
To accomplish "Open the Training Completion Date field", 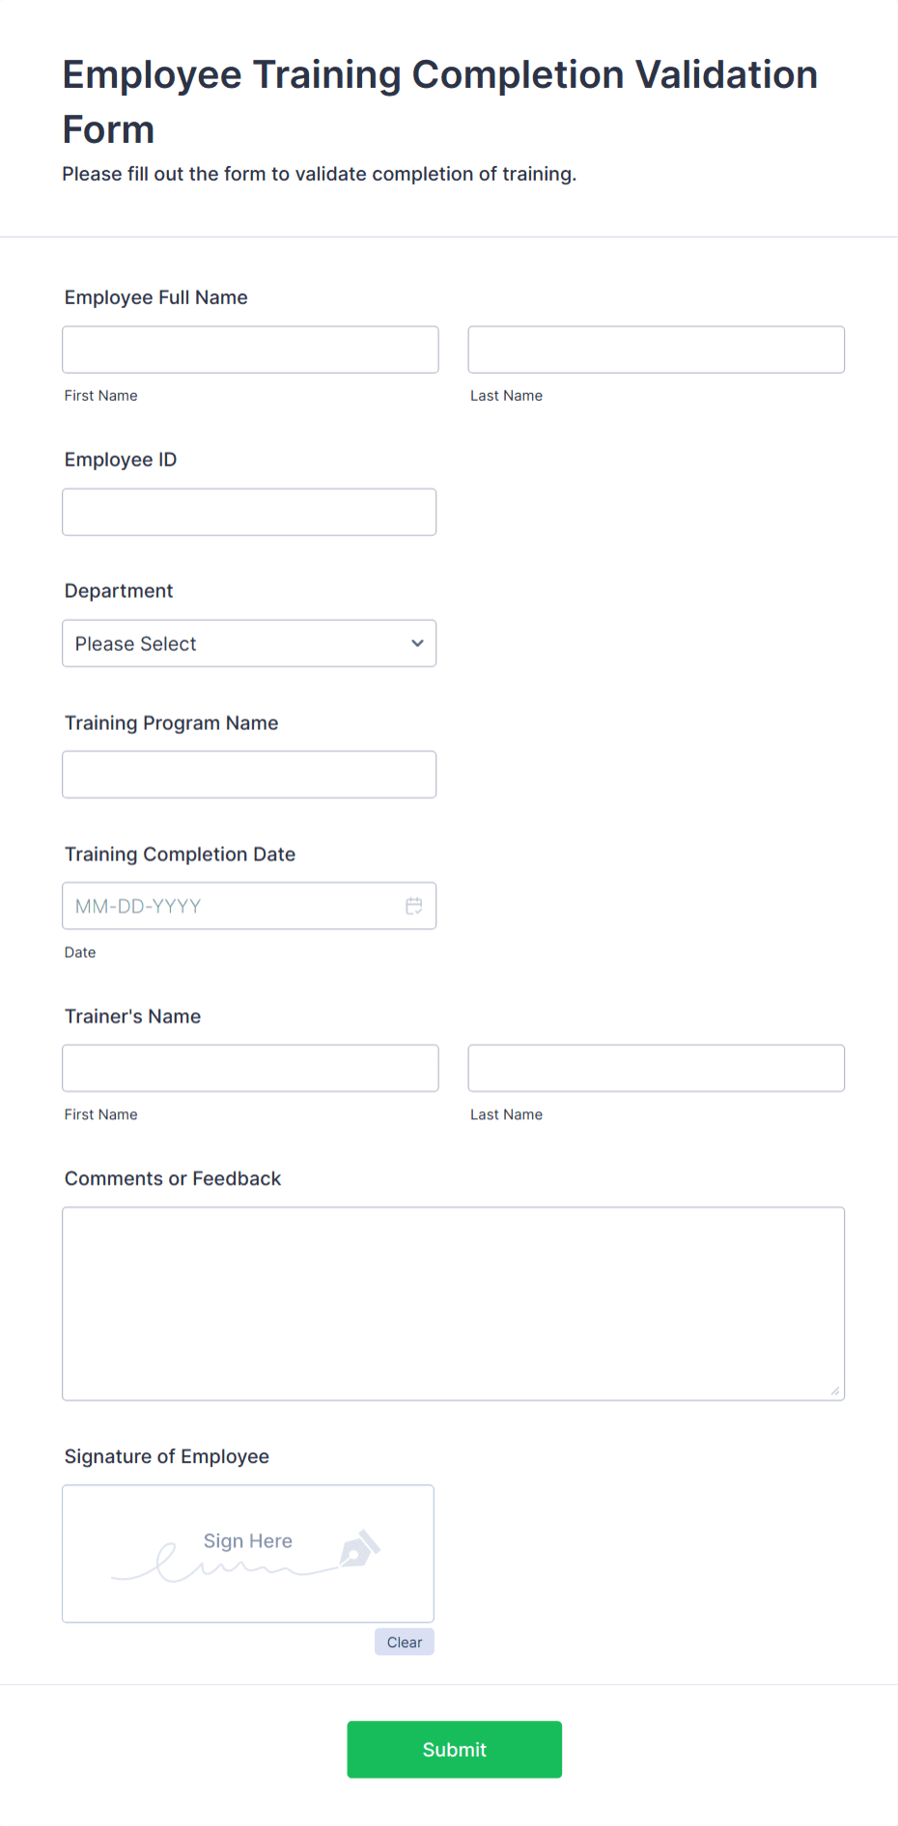I will click(249, 905).
